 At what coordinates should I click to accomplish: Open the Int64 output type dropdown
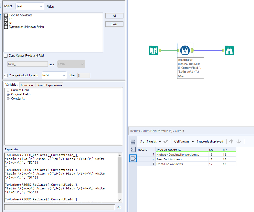coord(54,75)
